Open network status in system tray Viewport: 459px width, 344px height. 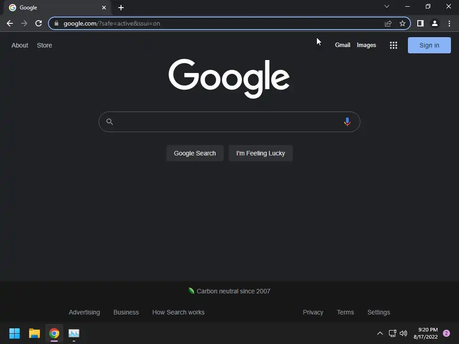click(x=392, y=333)
